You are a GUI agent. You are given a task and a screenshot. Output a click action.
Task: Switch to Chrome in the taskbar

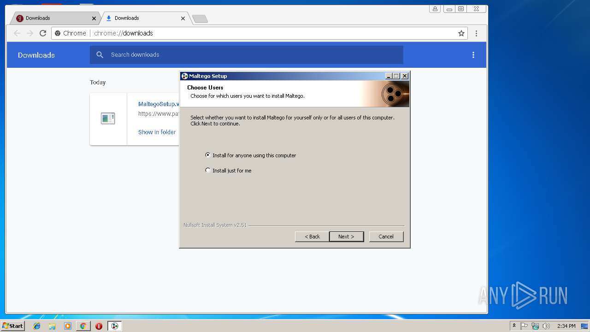(x=83, y=326)
